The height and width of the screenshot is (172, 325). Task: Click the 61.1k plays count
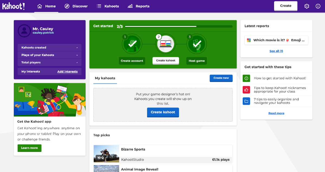click(x=221, y=160)
